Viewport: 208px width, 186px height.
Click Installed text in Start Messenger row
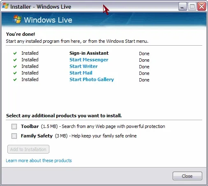click(30, 60)
